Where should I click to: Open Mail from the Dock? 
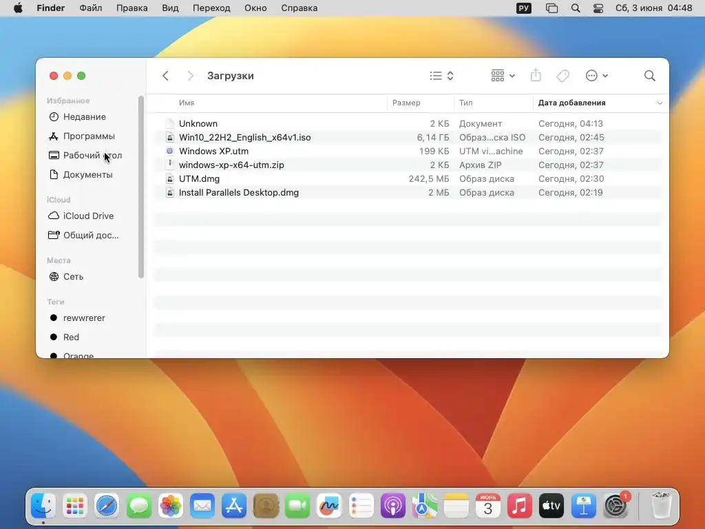click(x=202, y=506)
